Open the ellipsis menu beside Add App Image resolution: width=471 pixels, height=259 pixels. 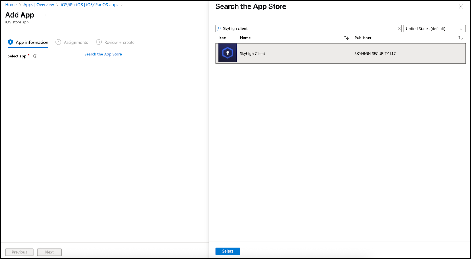pyautogui.click(x=44, y=15)
